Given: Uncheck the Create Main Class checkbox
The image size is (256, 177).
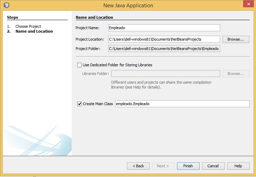Looking at the screenshot, I should point(79,104).
